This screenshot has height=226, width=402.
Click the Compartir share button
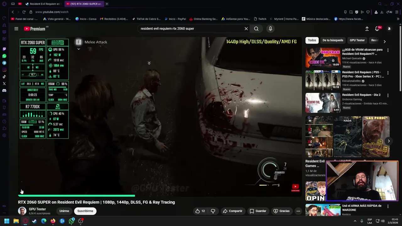click(233, 211)
